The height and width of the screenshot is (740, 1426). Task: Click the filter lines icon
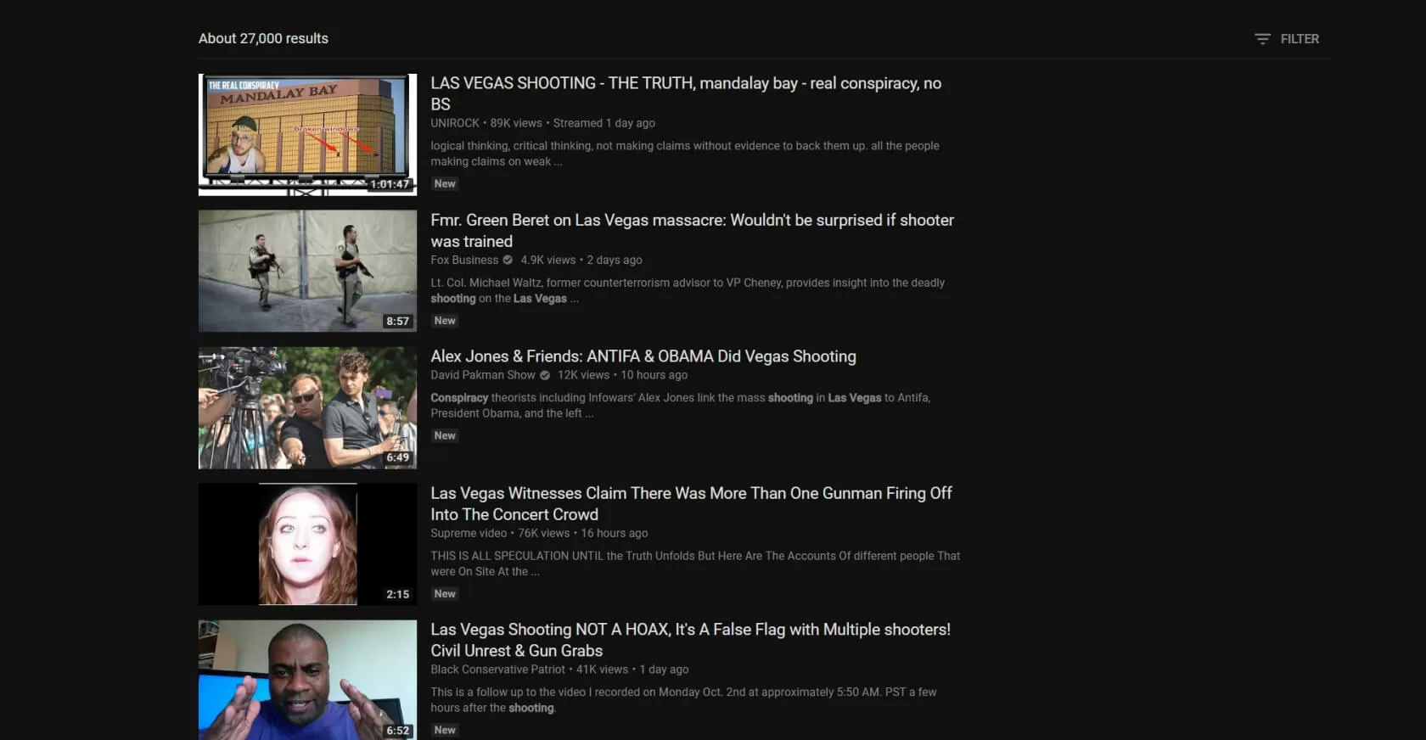[1262, 39]
